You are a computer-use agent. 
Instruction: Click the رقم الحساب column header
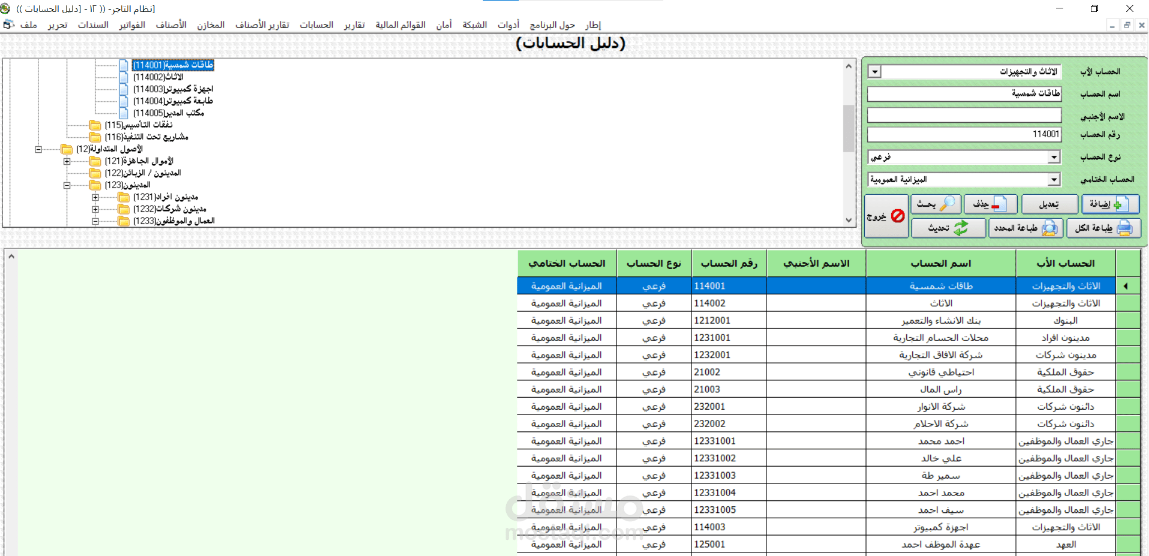click(729, 264)
